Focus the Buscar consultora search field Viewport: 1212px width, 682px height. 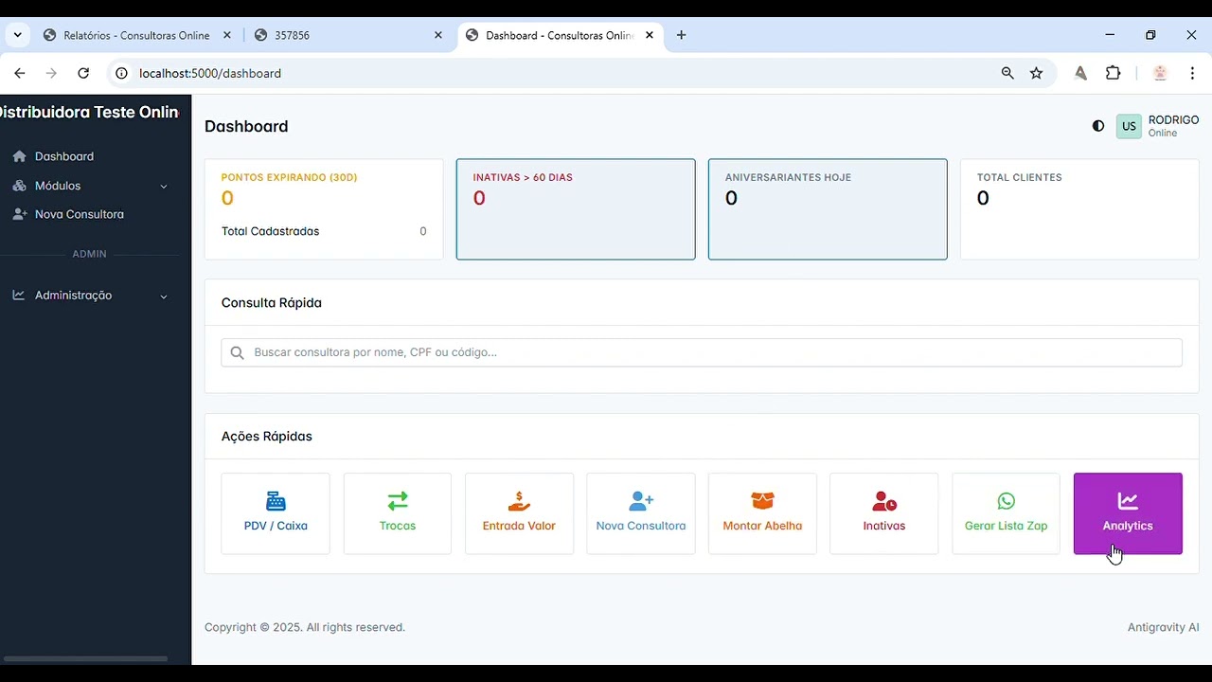click(702, 352)
